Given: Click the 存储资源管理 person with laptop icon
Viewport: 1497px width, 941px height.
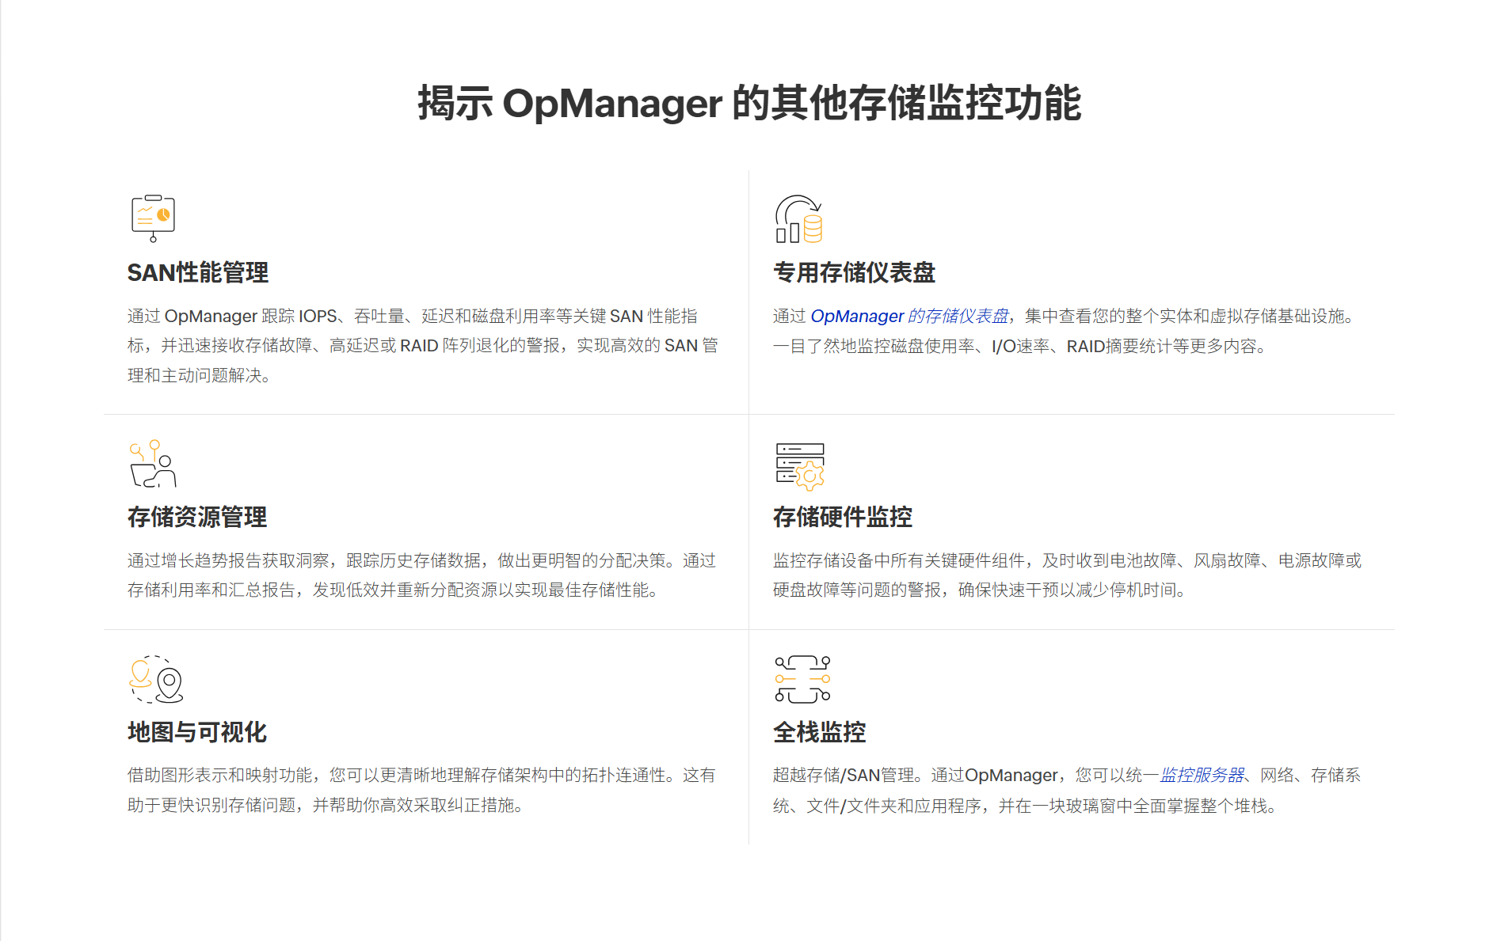Looking at the screenshot, I should [153, 463].
